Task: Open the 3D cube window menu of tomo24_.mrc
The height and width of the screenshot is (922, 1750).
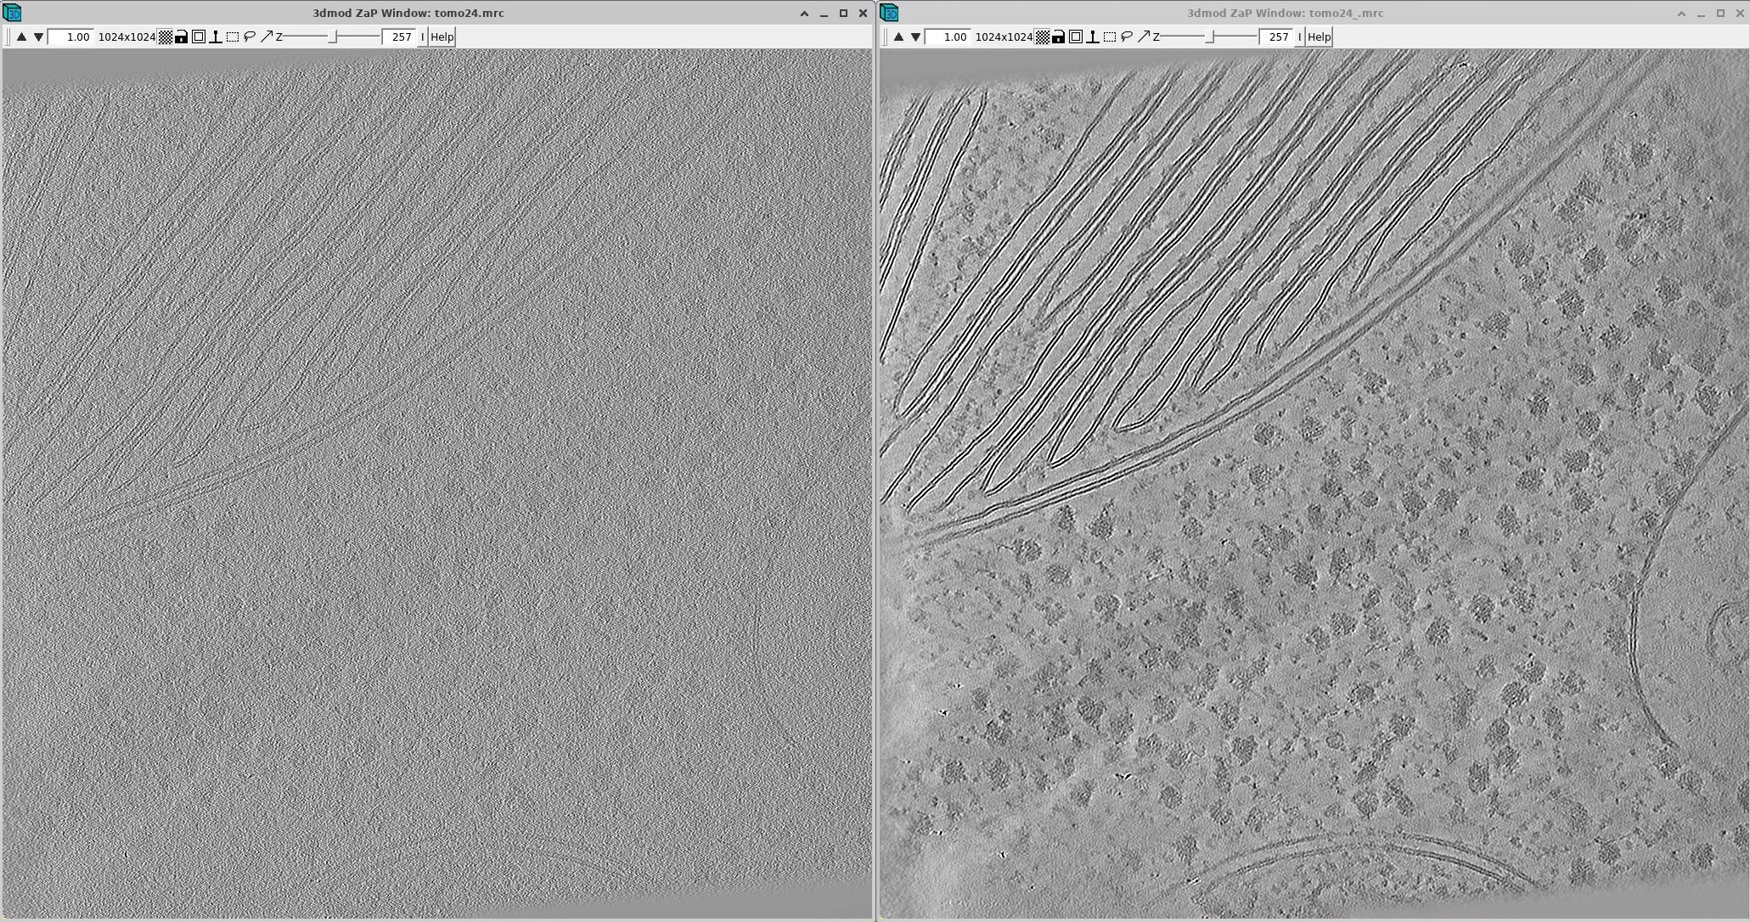Action: click(x=889, y=13)
